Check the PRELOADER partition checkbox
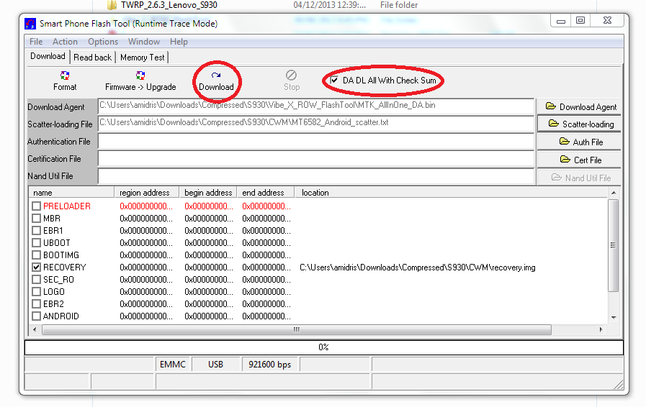The height and width of the screenshot is (407, 646). pos(36,206)
